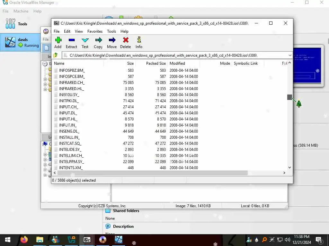Click the file list scroll up arrow
The height and width of the screenshot is (246, 329).
(x=289, y=63)
